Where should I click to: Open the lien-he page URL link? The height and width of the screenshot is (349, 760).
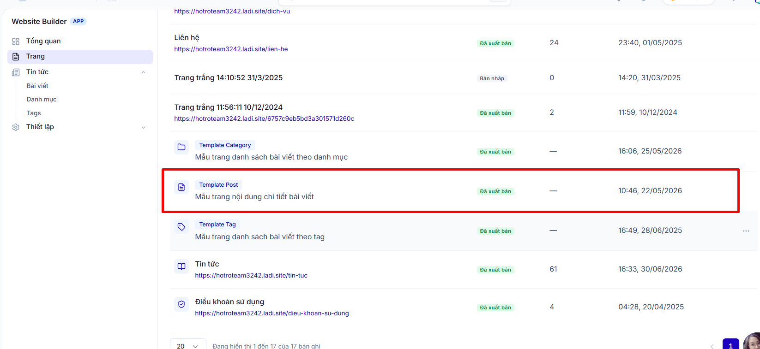231,49
